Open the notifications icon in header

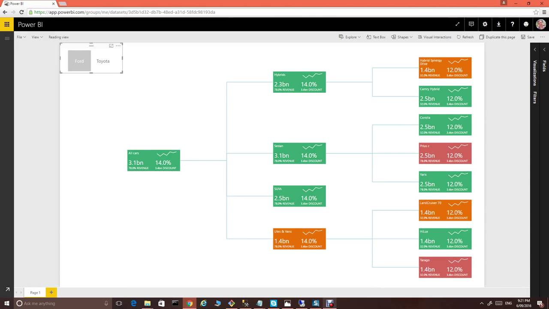tap(471, 24)
